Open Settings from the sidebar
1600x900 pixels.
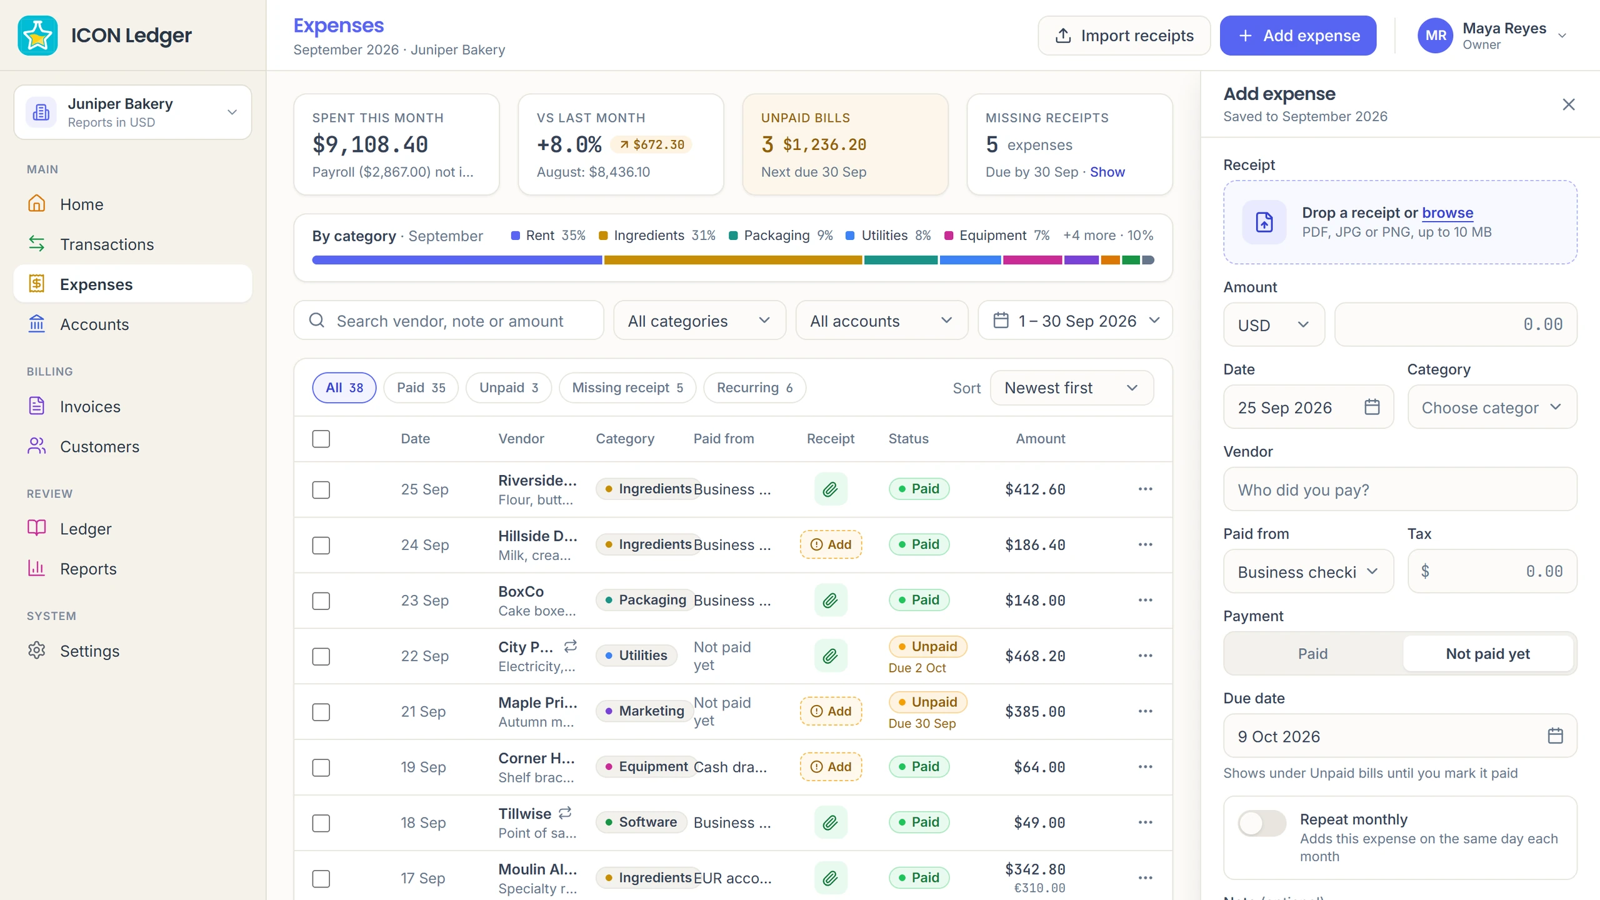(x=132, y=651)
